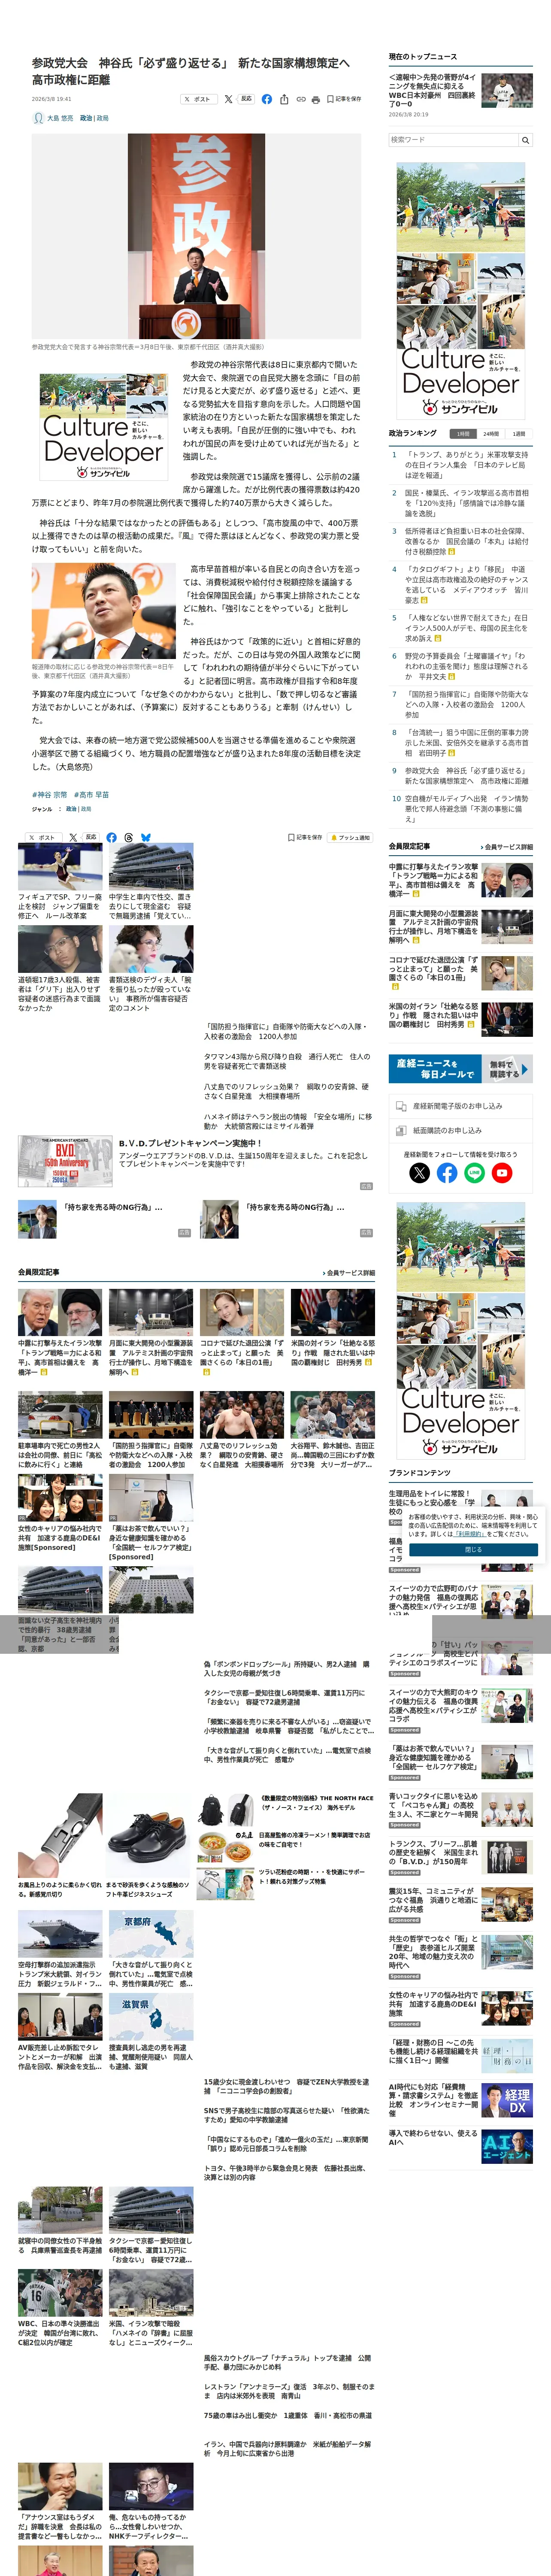Open Sankei's YouTube channel via the red icon
551x2576 pixels.
[502, 1173]
